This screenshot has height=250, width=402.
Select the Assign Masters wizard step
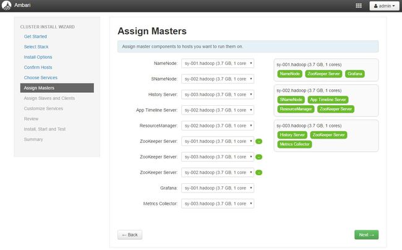[x=57, y=88]
